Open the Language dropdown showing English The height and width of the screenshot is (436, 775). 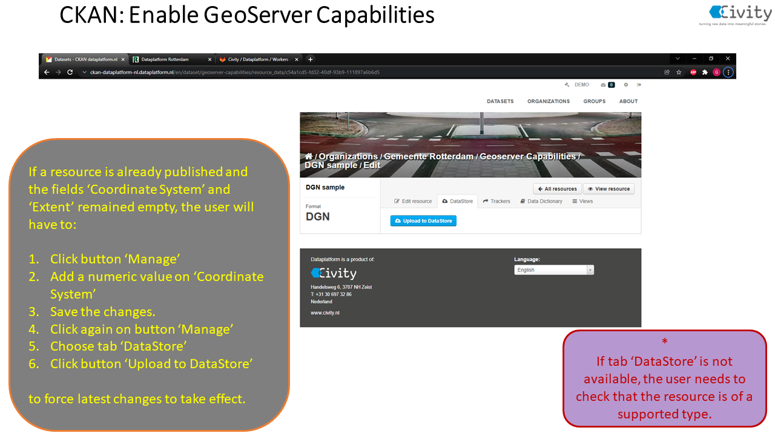(x=554, y=270)
